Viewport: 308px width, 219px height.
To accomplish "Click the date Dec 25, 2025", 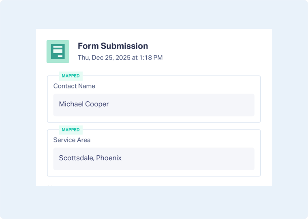I will click(x=110, y=58).
